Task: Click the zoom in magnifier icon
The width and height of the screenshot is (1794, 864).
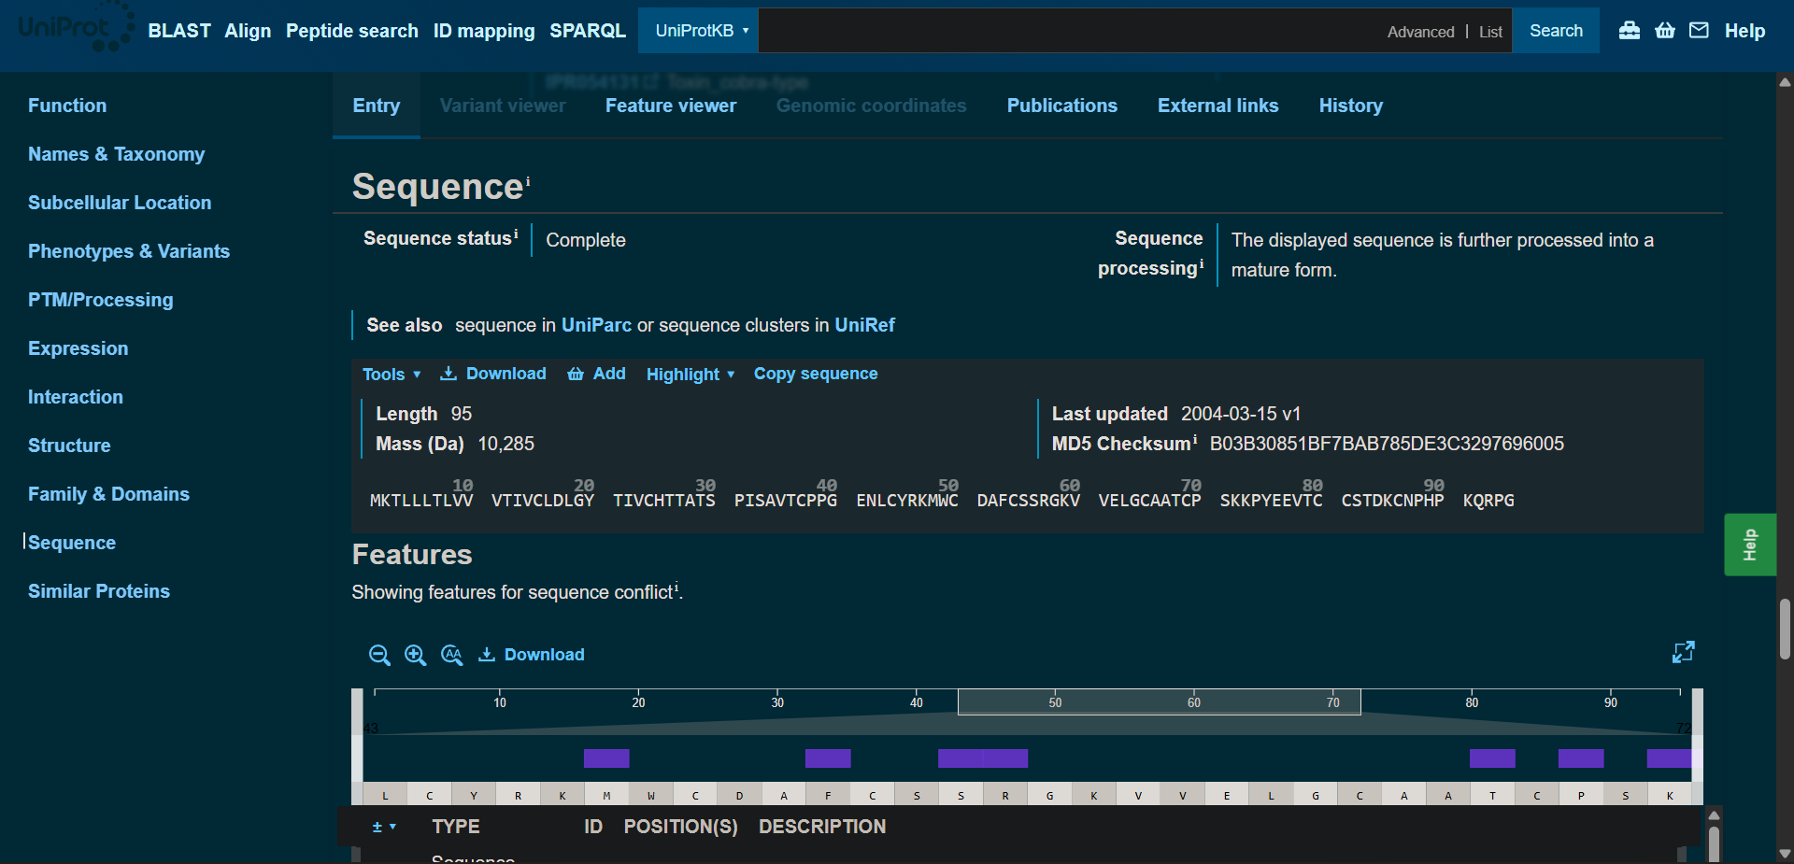Action: (x=415, y=655)
